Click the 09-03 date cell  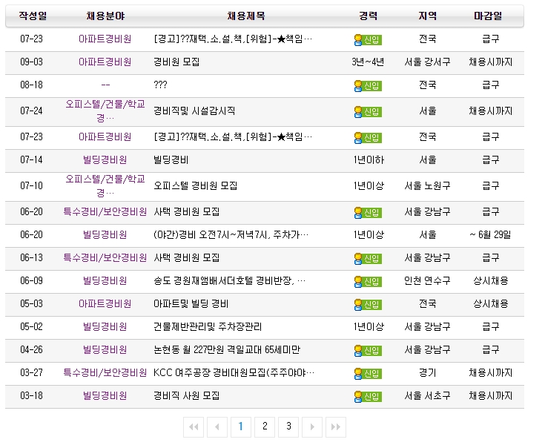(x=31, y=62)
